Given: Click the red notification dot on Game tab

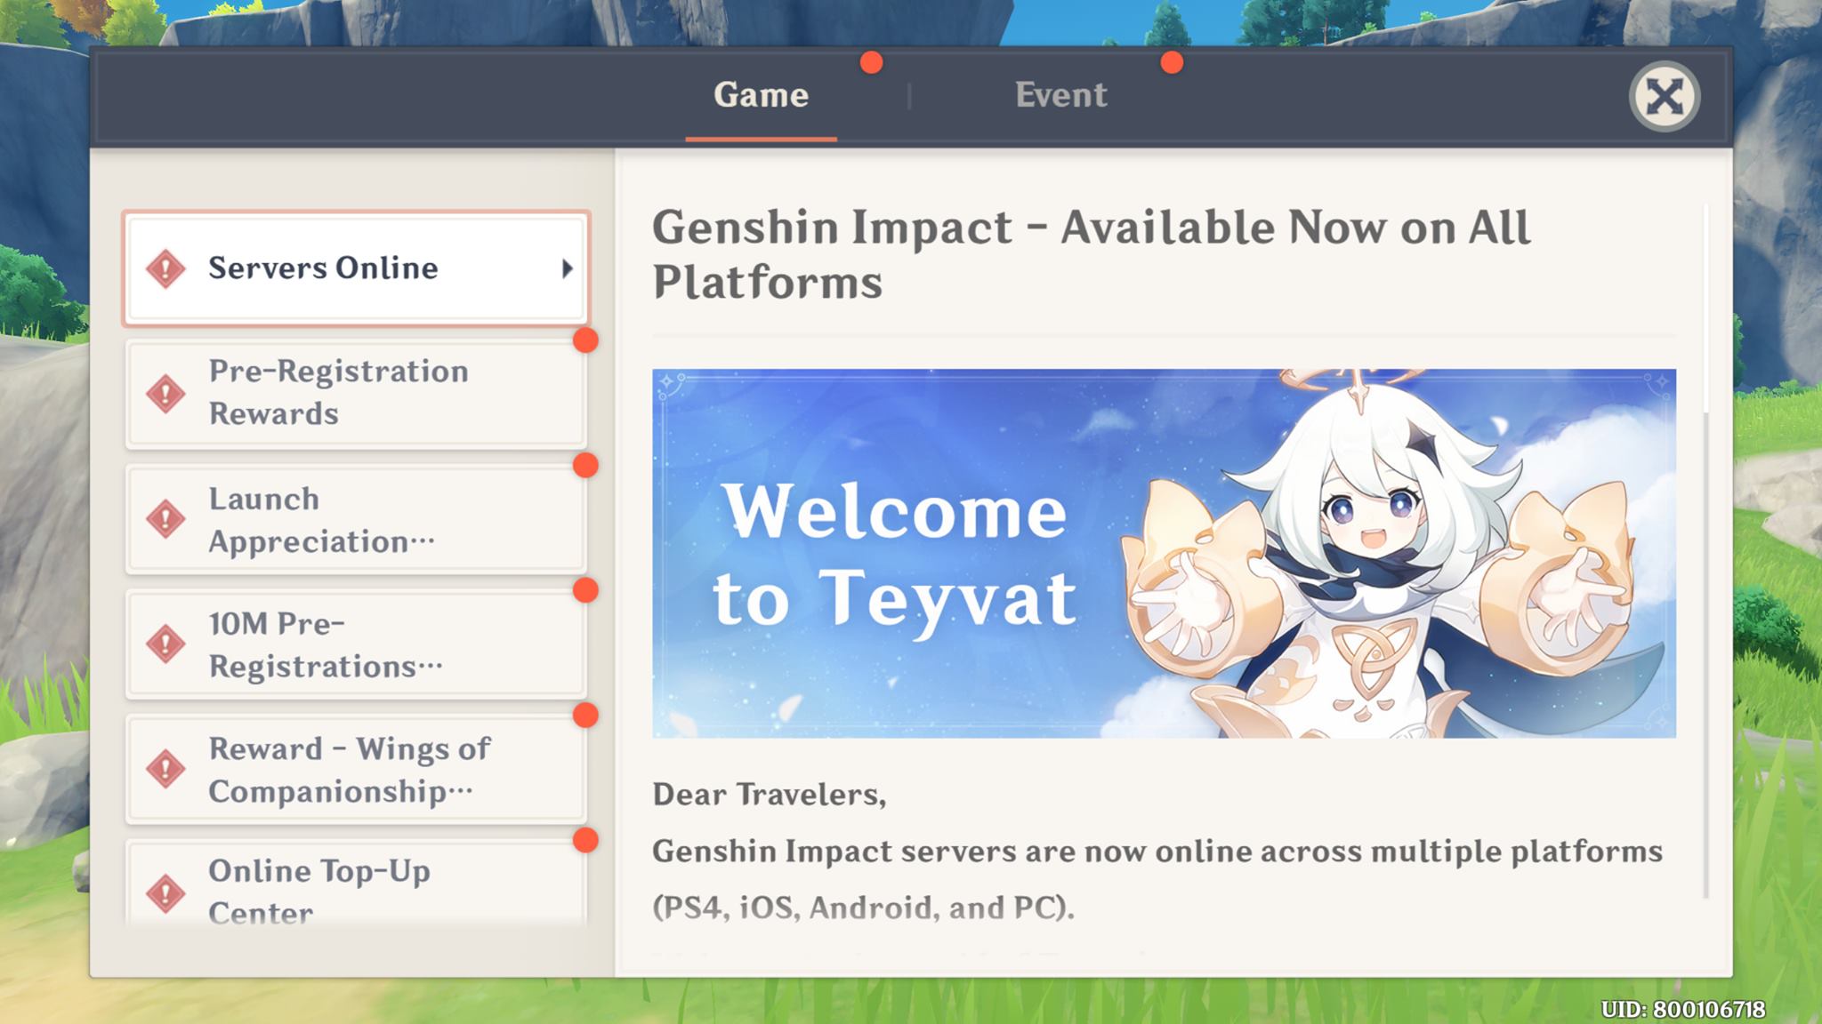Looking at the screenshot, I should pos(872,63).
